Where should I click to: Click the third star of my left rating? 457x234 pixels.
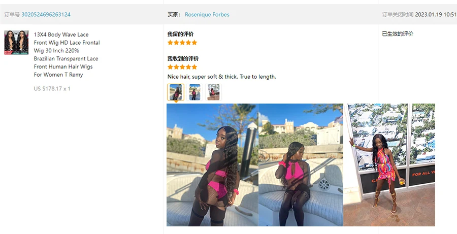coord(182,43)
